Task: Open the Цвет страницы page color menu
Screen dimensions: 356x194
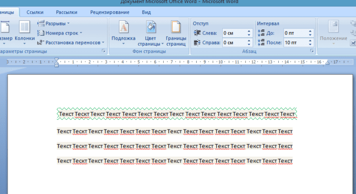Action: coord(151,33)
